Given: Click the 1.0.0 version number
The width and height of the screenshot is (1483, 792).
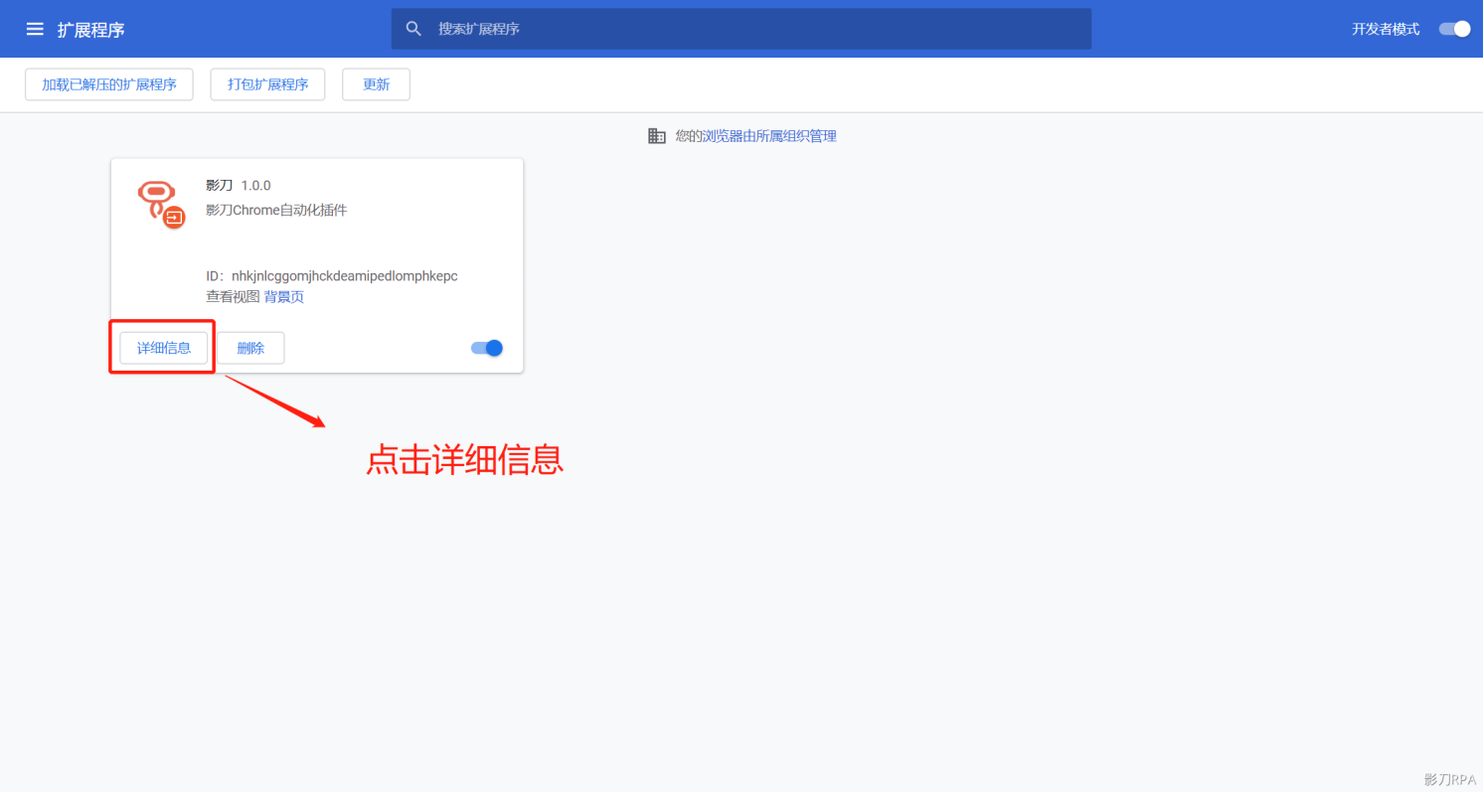Looking at the screenshot, I should tap(256, 186).
